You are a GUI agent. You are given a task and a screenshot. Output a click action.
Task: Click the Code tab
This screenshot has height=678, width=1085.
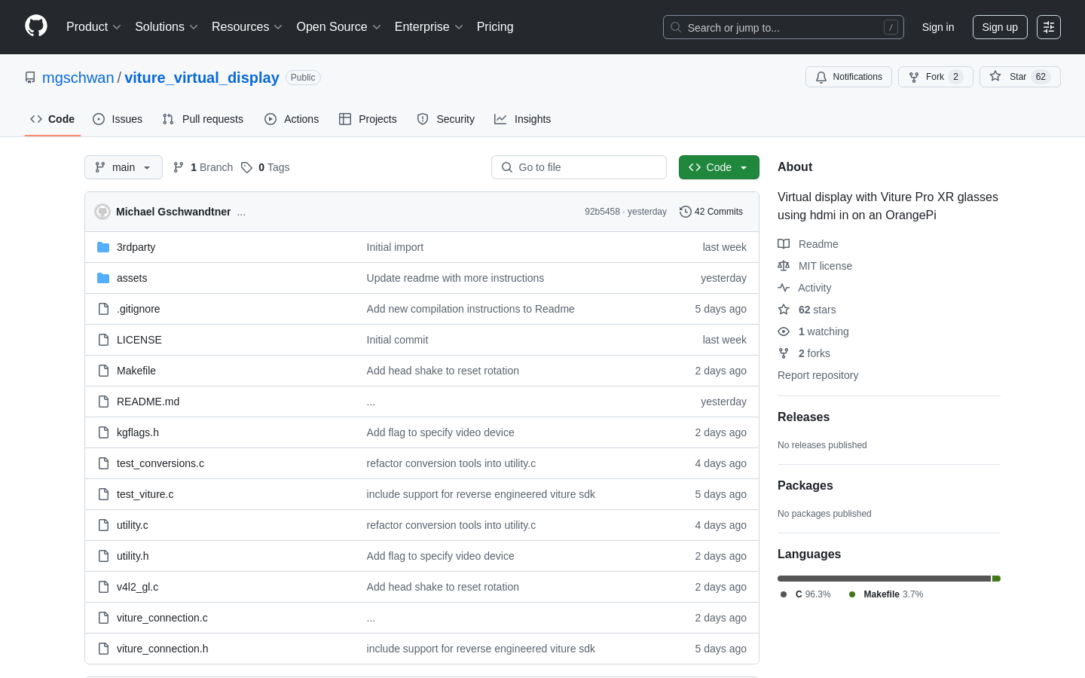(52, 119)
